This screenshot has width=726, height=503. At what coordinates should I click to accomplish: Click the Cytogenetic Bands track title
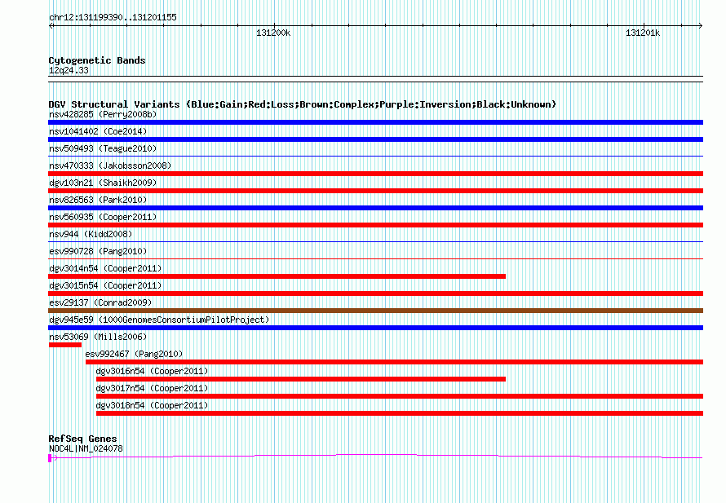(x=97, y=60)
